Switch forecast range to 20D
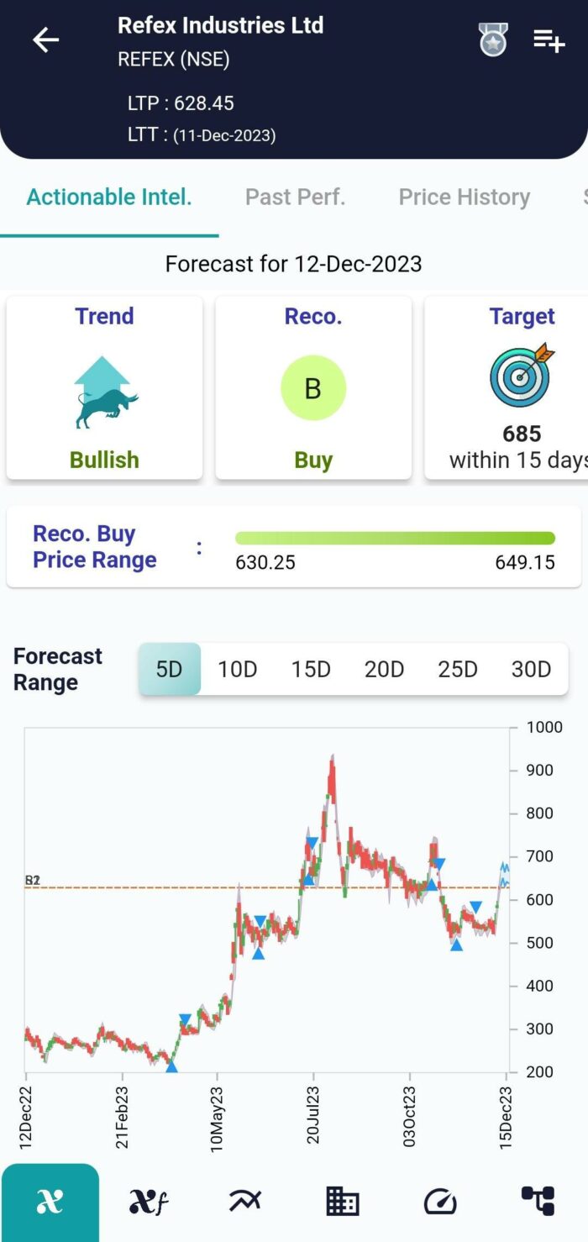Image resolution: width=588 pixels, height=1242 pixels. click(x=384, y=669)
